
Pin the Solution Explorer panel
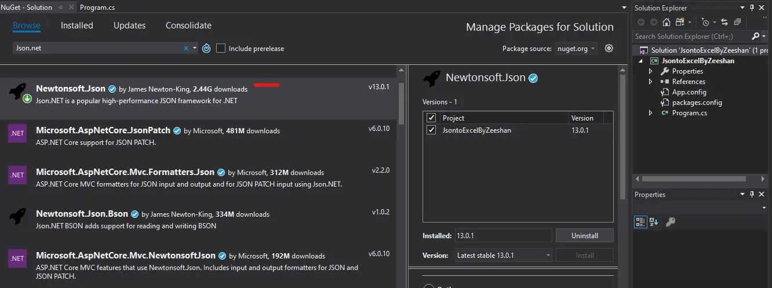(752, 8)
